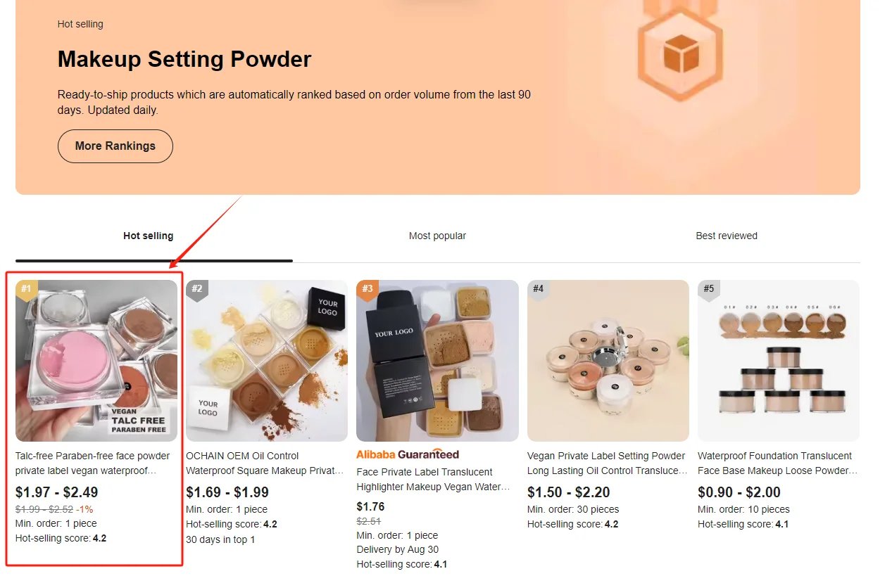Click the #2 rank badge icon
892x576 pixels.
coord(196,288)
